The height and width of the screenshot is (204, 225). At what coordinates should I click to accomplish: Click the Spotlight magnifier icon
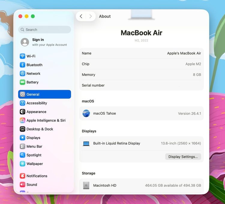tap(22, 155)
